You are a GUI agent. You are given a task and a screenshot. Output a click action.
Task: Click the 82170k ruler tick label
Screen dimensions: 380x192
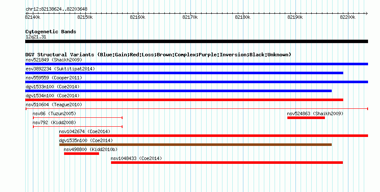coord(190,17)
